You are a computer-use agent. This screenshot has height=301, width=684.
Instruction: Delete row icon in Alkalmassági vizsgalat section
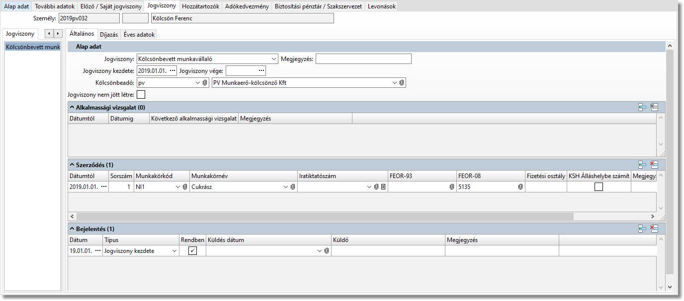654,107
